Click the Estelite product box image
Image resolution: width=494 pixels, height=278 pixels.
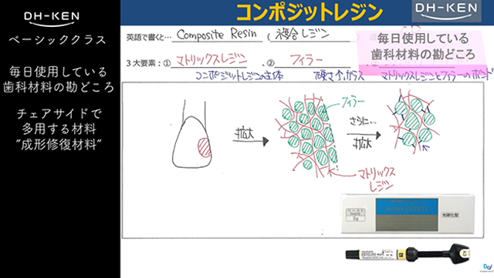(408, 214)
